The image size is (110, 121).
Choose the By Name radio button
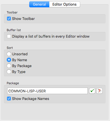click(9, 60)
